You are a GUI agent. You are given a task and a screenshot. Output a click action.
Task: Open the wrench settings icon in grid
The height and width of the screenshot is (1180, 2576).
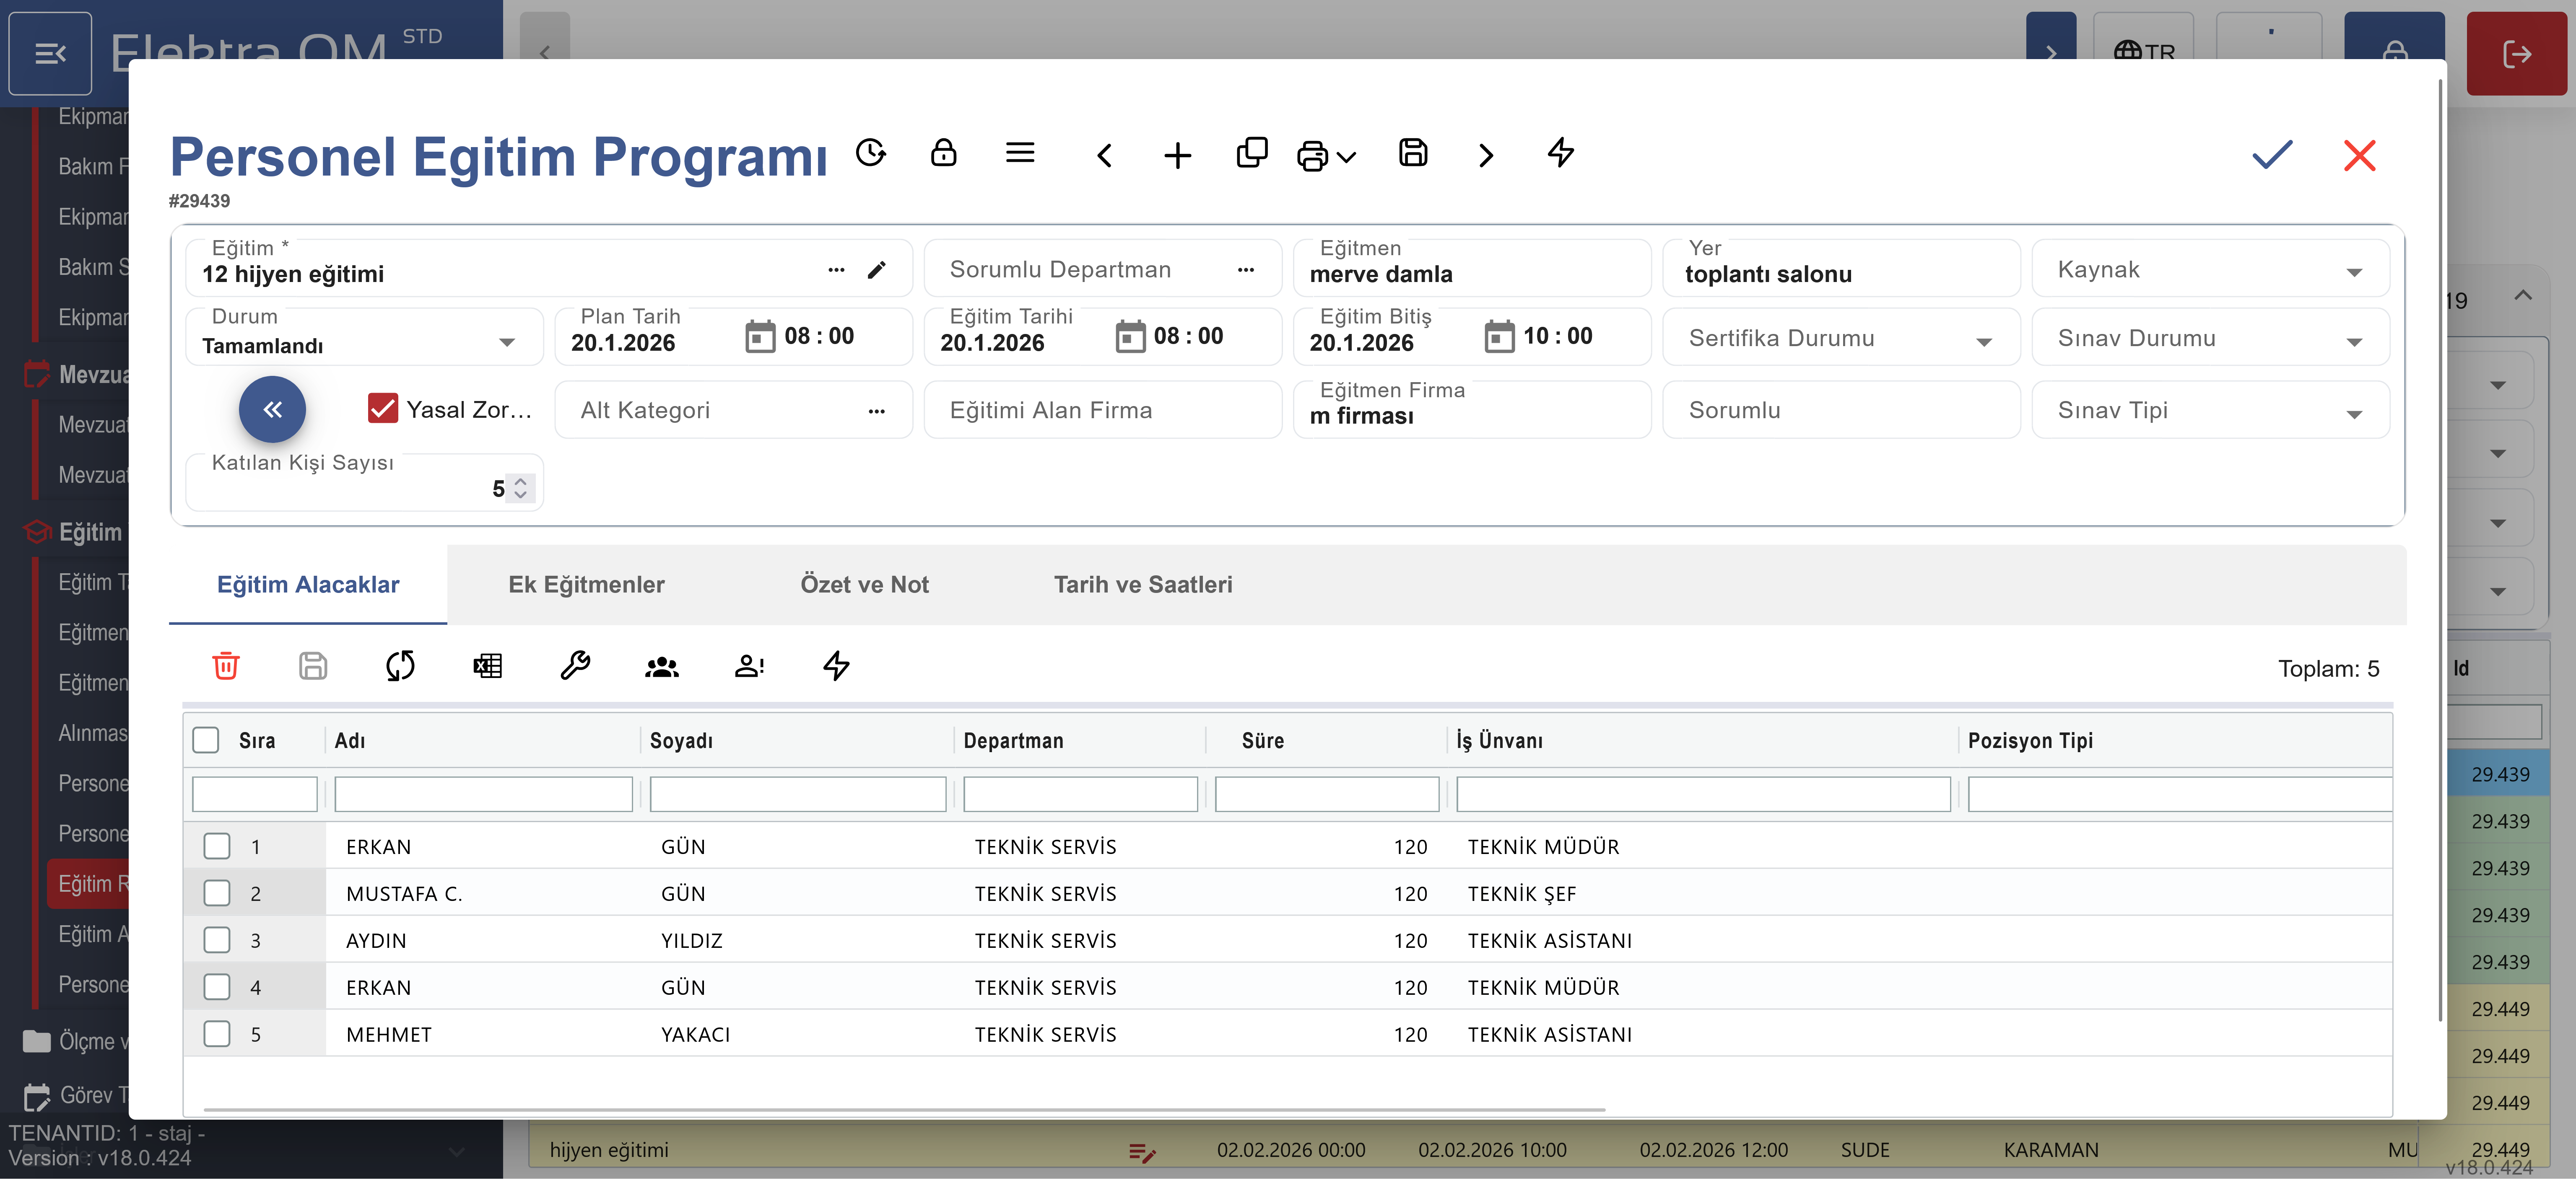[575, 665]
